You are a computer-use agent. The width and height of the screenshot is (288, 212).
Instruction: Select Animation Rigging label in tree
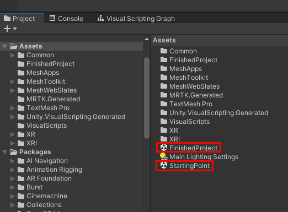[x=54, y=170]
